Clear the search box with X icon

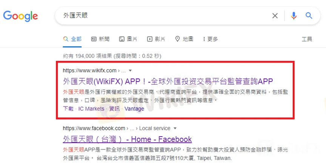click(275, 16)
